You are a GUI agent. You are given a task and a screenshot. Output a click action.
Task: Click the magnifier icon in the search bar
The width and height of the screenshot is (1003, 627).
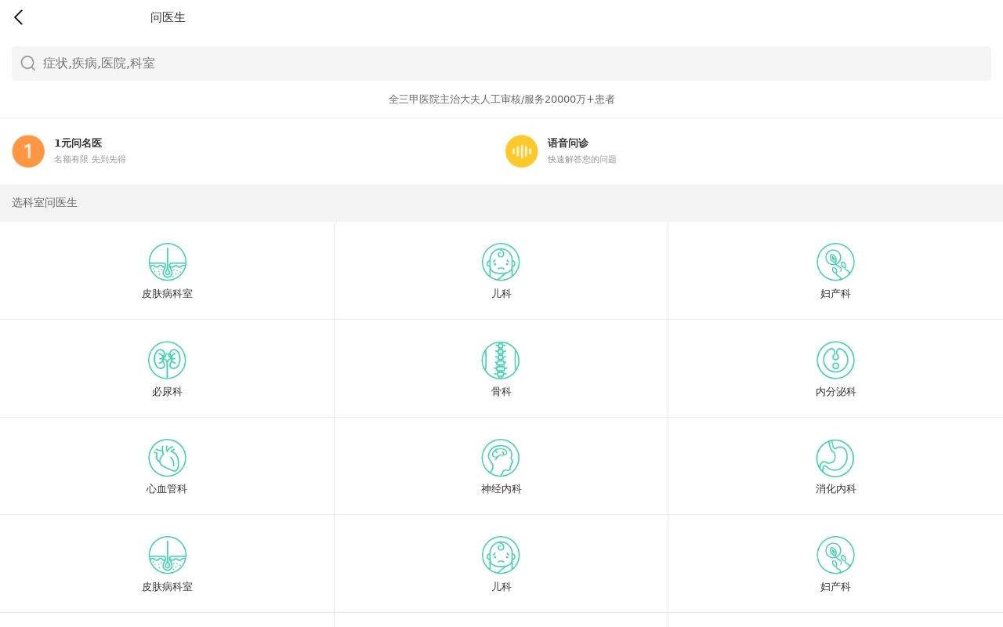(x=28, y=63)
